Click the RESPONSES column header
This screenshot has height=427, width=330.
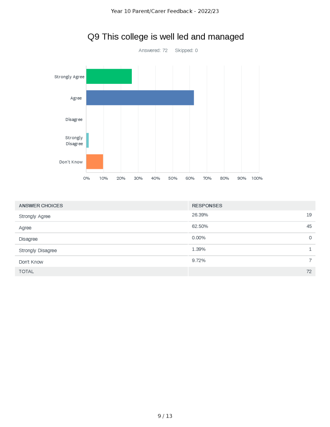[x=207, y=206]
